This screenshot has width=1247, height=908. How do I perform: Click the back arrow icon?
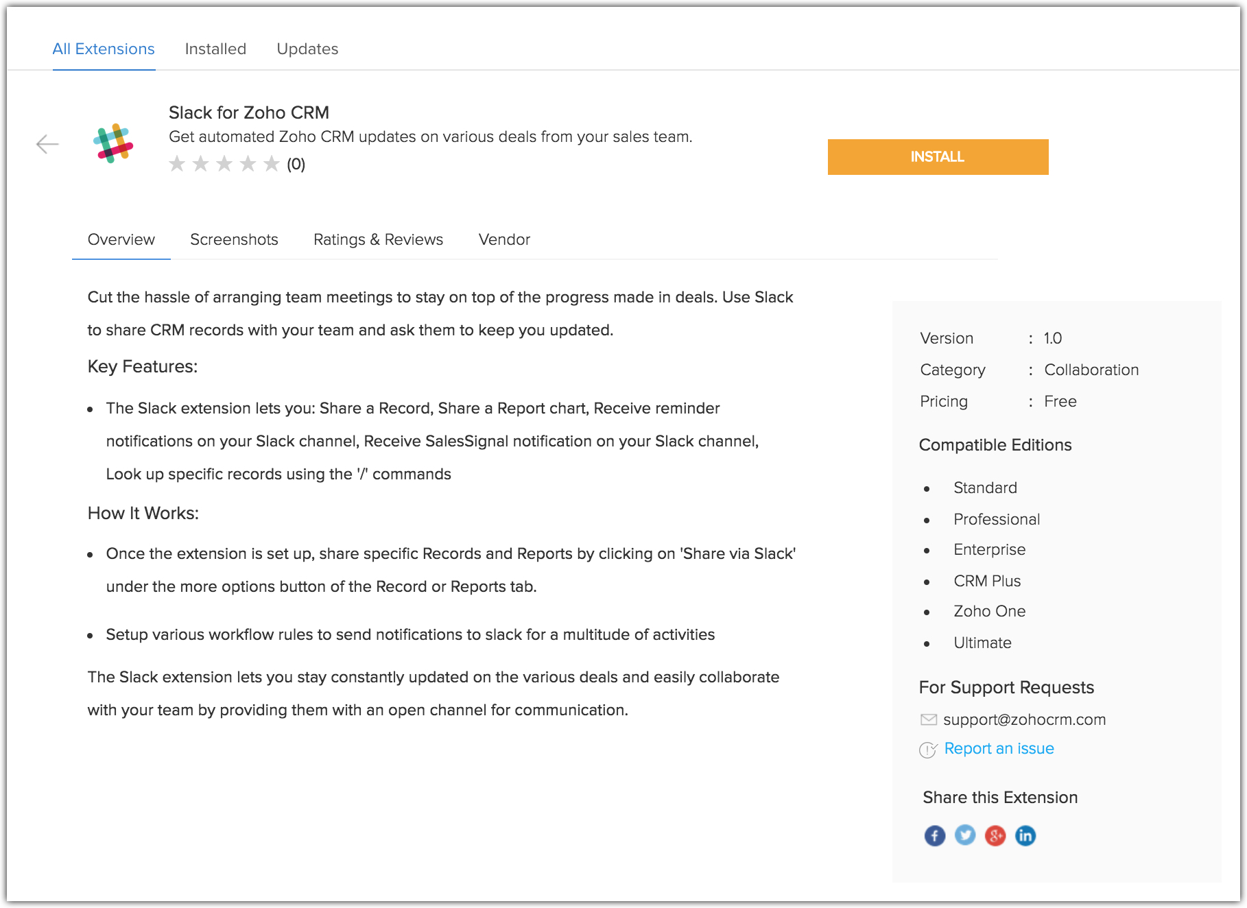[x=47, y=144]
